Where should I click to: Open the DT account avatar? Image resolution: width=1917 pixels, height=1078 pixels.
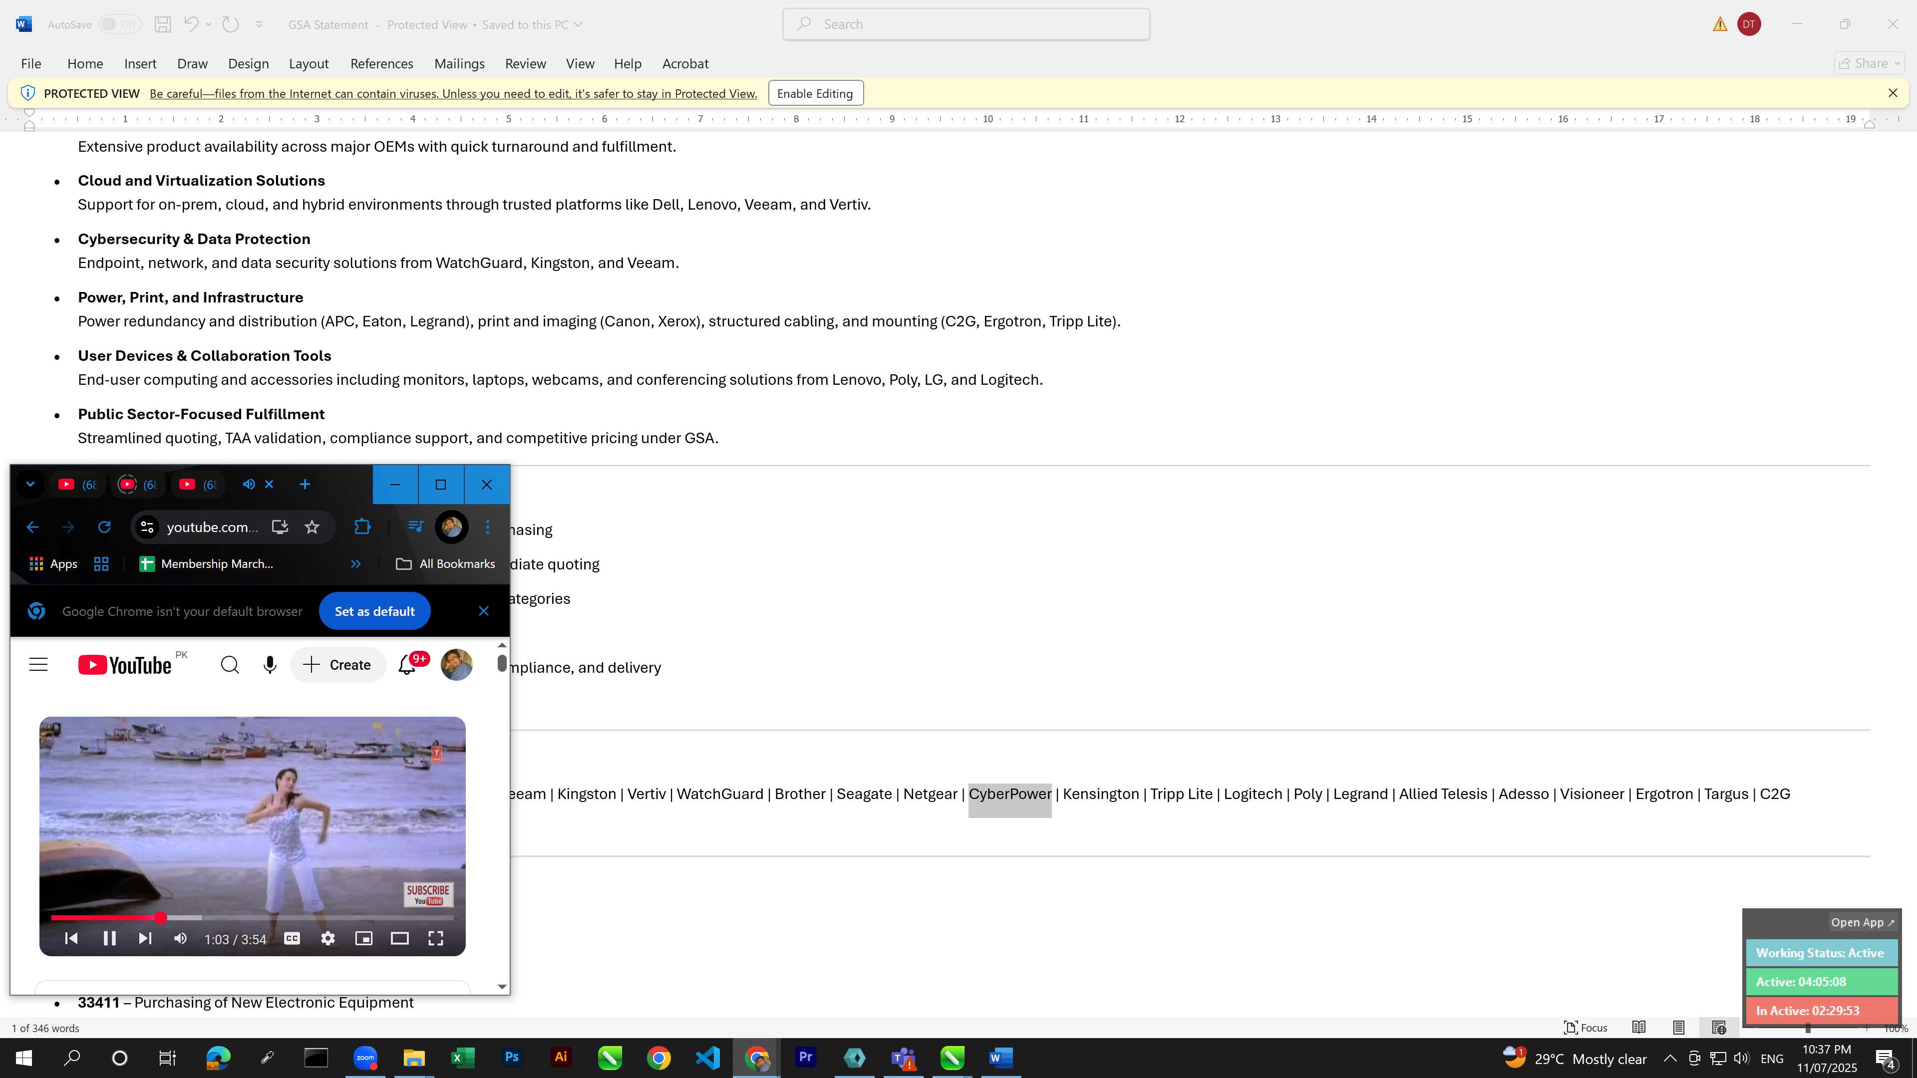pos(1749,24)
